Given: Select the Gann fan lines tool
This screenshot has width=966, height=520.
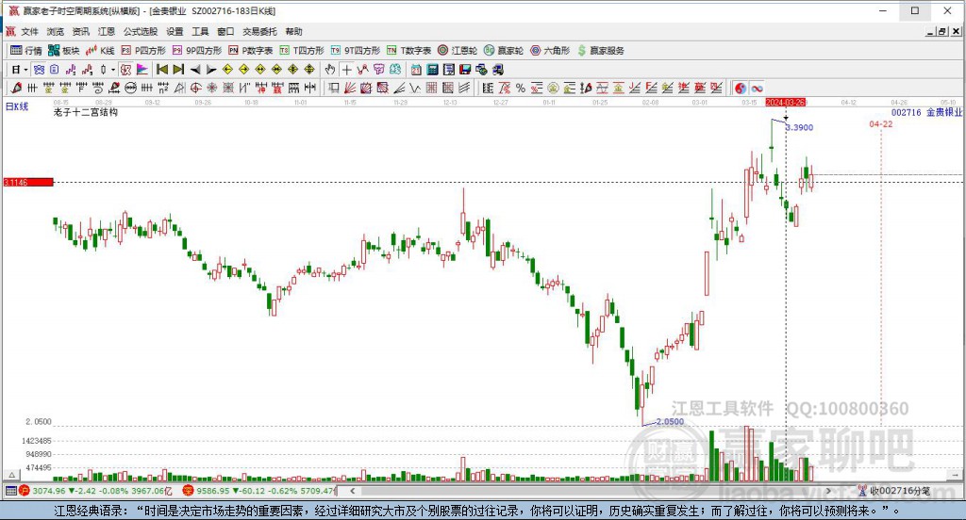Looking at the screenshot, I should 350,89.
